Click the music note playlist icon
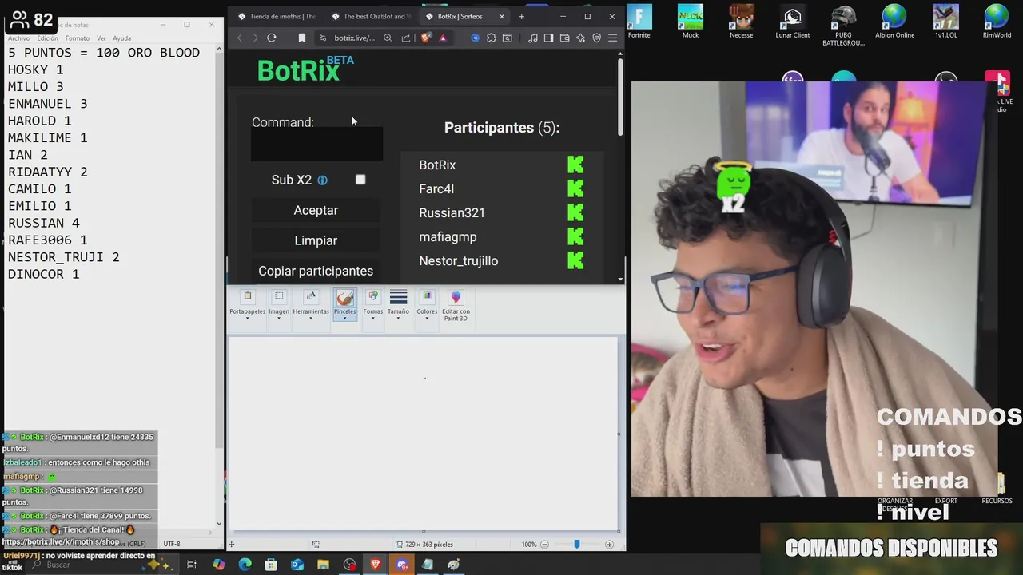 coord(533,38)
